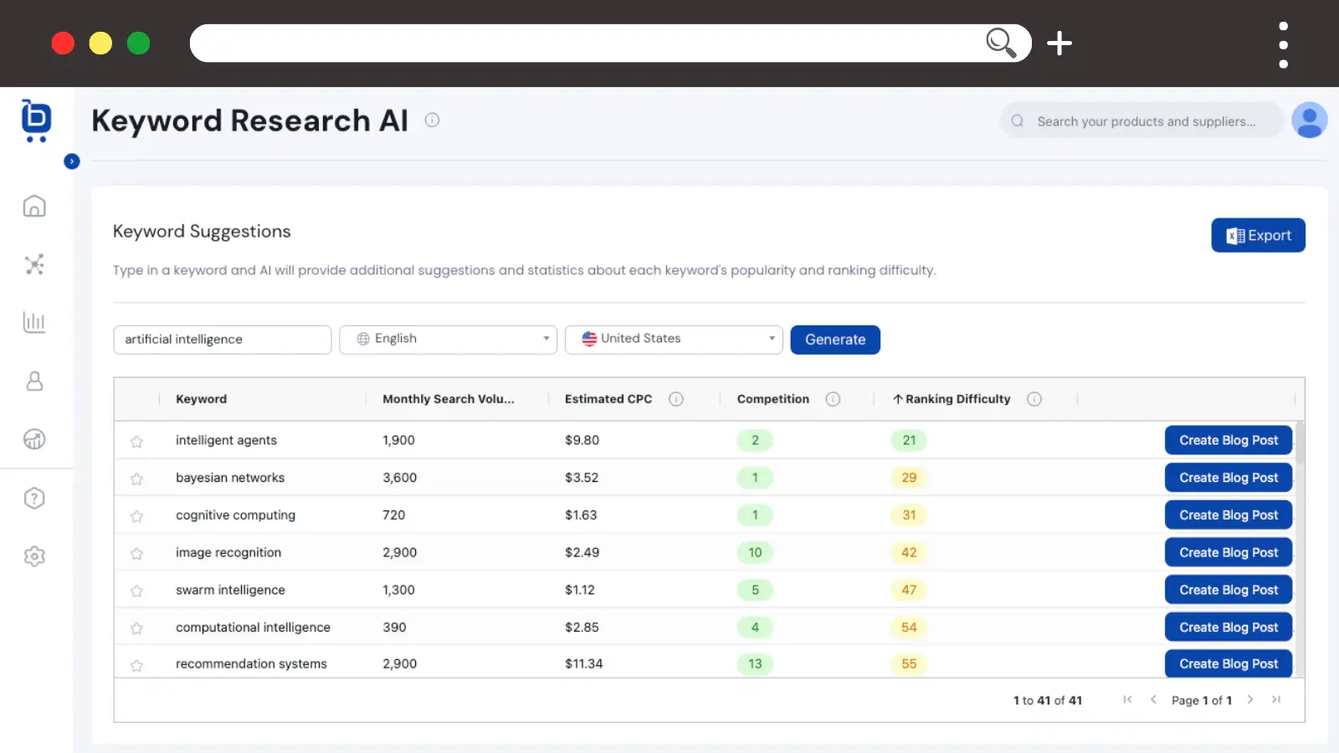
Task: Click competition badge 10
Action: 755,552
